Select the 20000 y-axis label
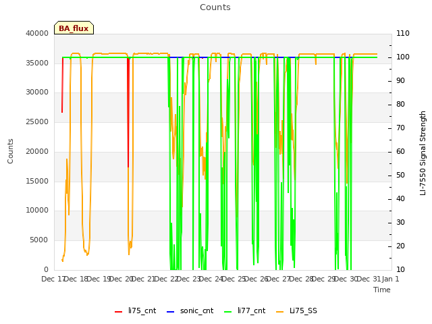The width and height of the screenshot is (432, 324). (x=37, y=151)
